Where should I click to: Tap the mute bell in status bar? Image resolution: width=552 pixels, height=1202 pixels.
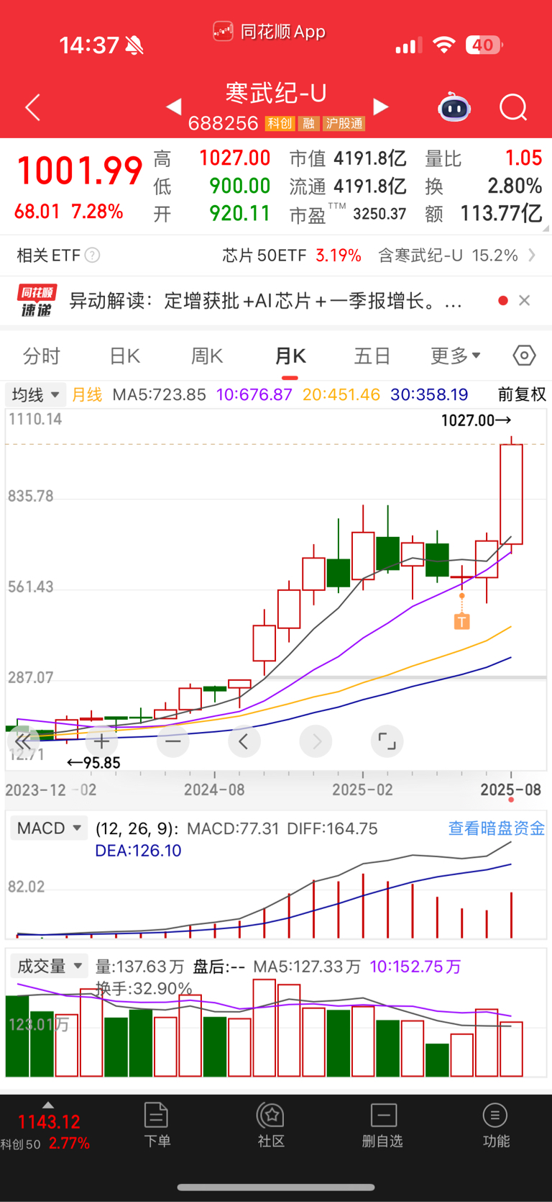pyautogui.click(x=134, y=46)
